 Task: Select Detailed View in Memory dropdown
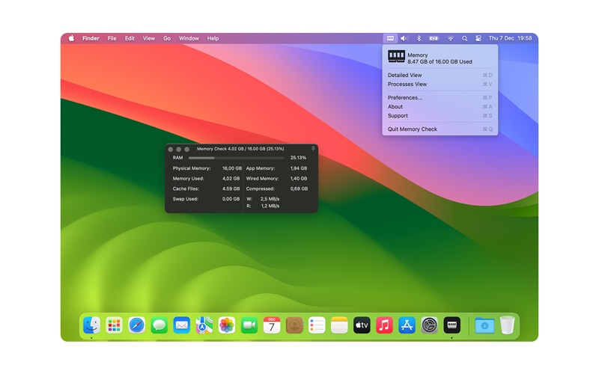[x=440, y=76]
